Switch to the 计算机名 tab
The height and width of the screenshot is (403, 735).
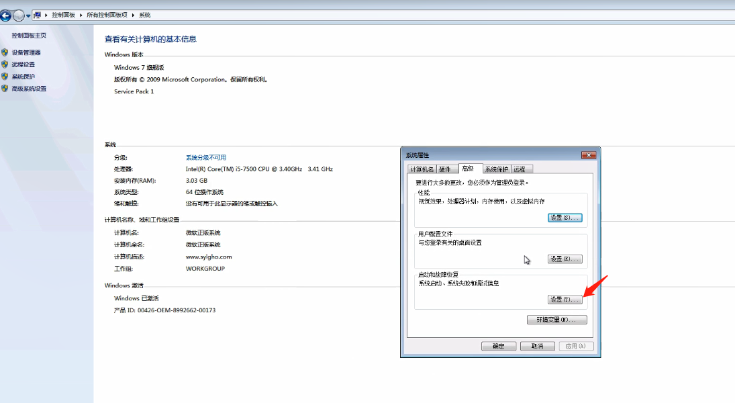click(x=422, y=169)
